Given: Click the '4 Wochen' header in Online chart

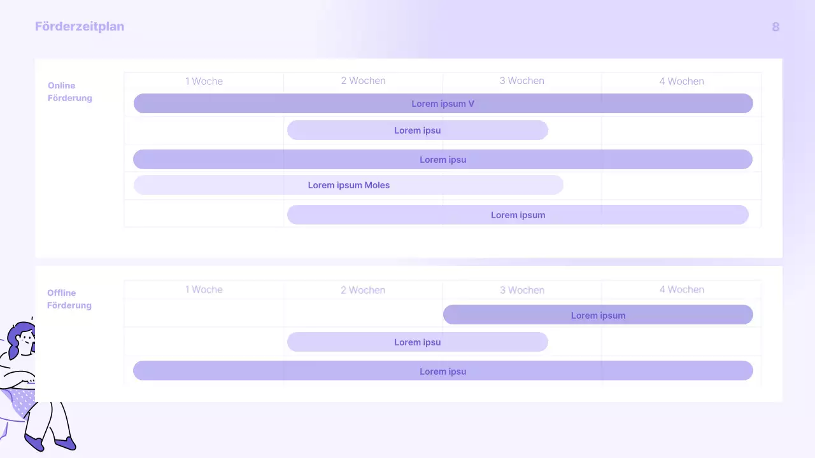Looking at the screenshot, I should point(681,81).
